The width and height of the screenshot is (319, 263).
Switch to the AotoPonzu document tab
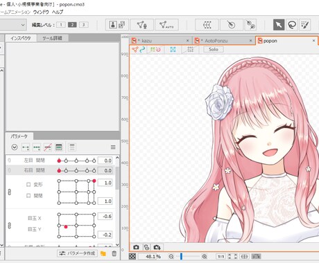click(x=223, y=41)
